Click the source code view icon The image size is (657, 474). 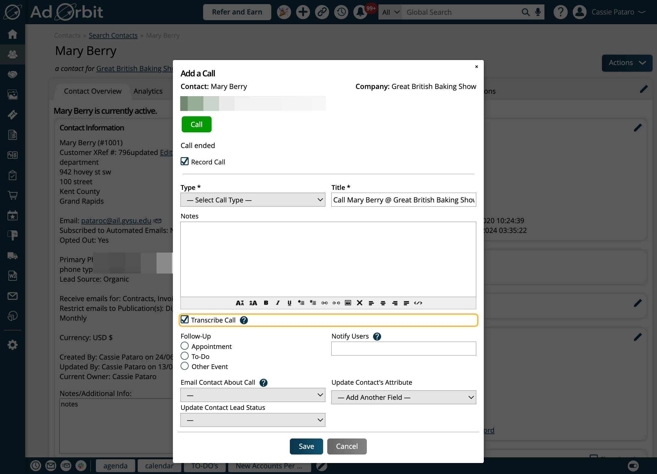[x=418, y=303]
